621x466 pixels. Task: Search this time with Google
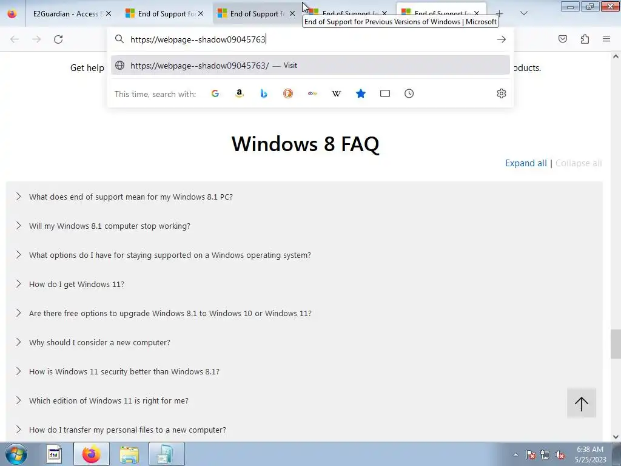click(x=215, y=93)
